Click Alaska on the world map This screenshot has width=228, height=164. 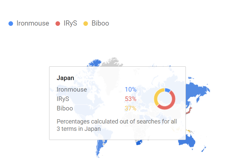pyautogui.click(x=95, y=63)
